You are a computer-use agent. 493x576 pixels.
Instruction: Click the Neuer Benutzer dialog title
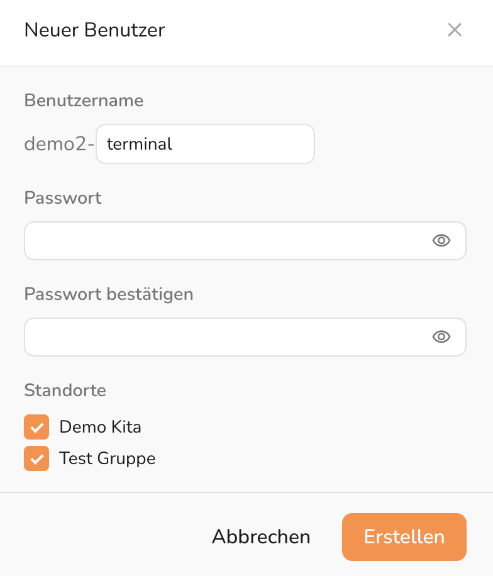tap(94, 30)
